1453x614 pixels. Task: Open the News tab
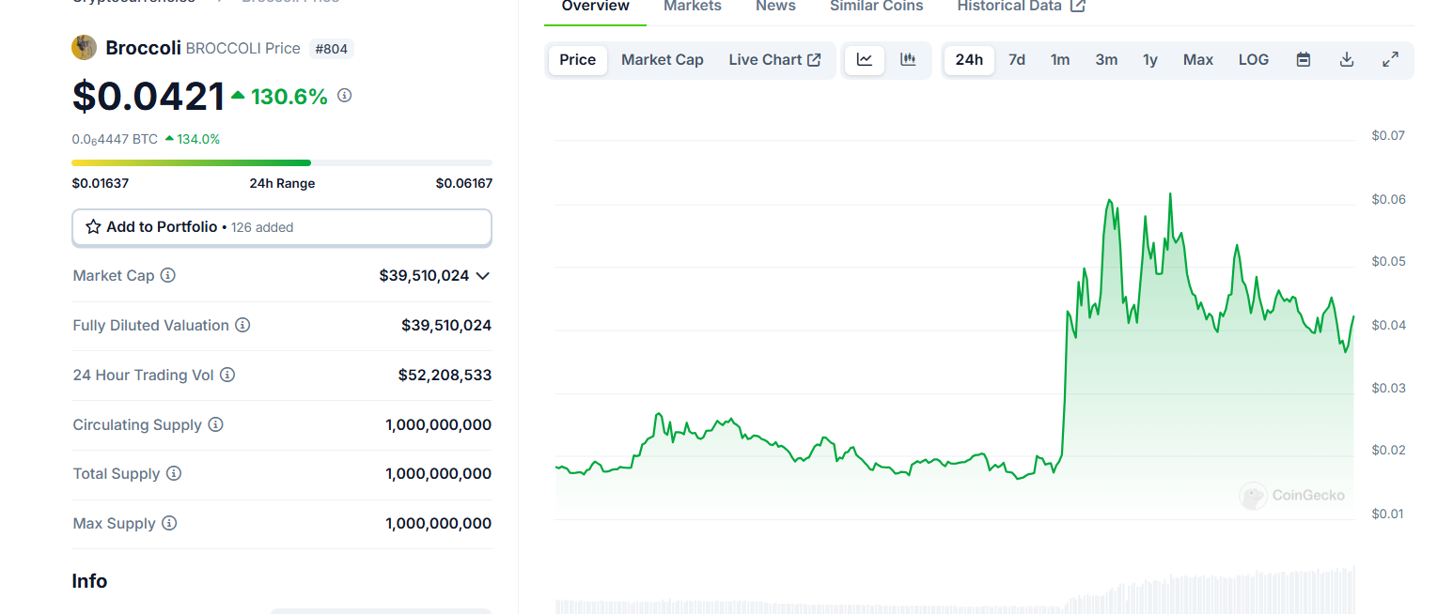click(775, 7)
